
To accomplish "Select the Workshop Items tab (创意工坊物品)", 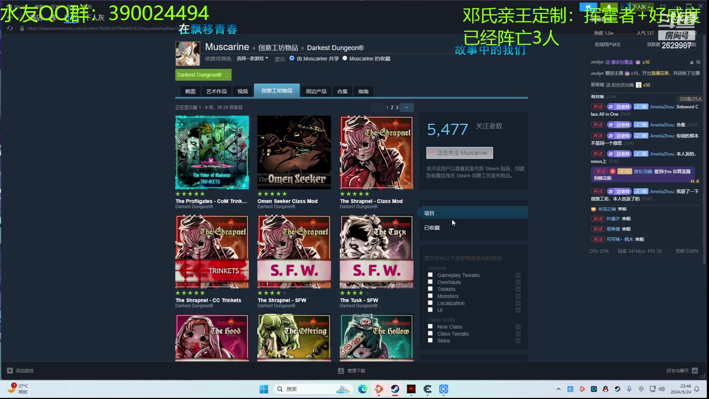I will point(277,91).
